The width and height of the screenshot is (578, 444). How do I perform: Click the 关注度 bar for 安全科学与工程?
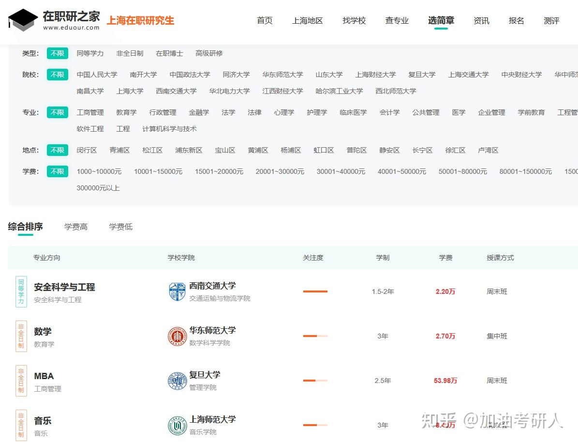[315, 291]
